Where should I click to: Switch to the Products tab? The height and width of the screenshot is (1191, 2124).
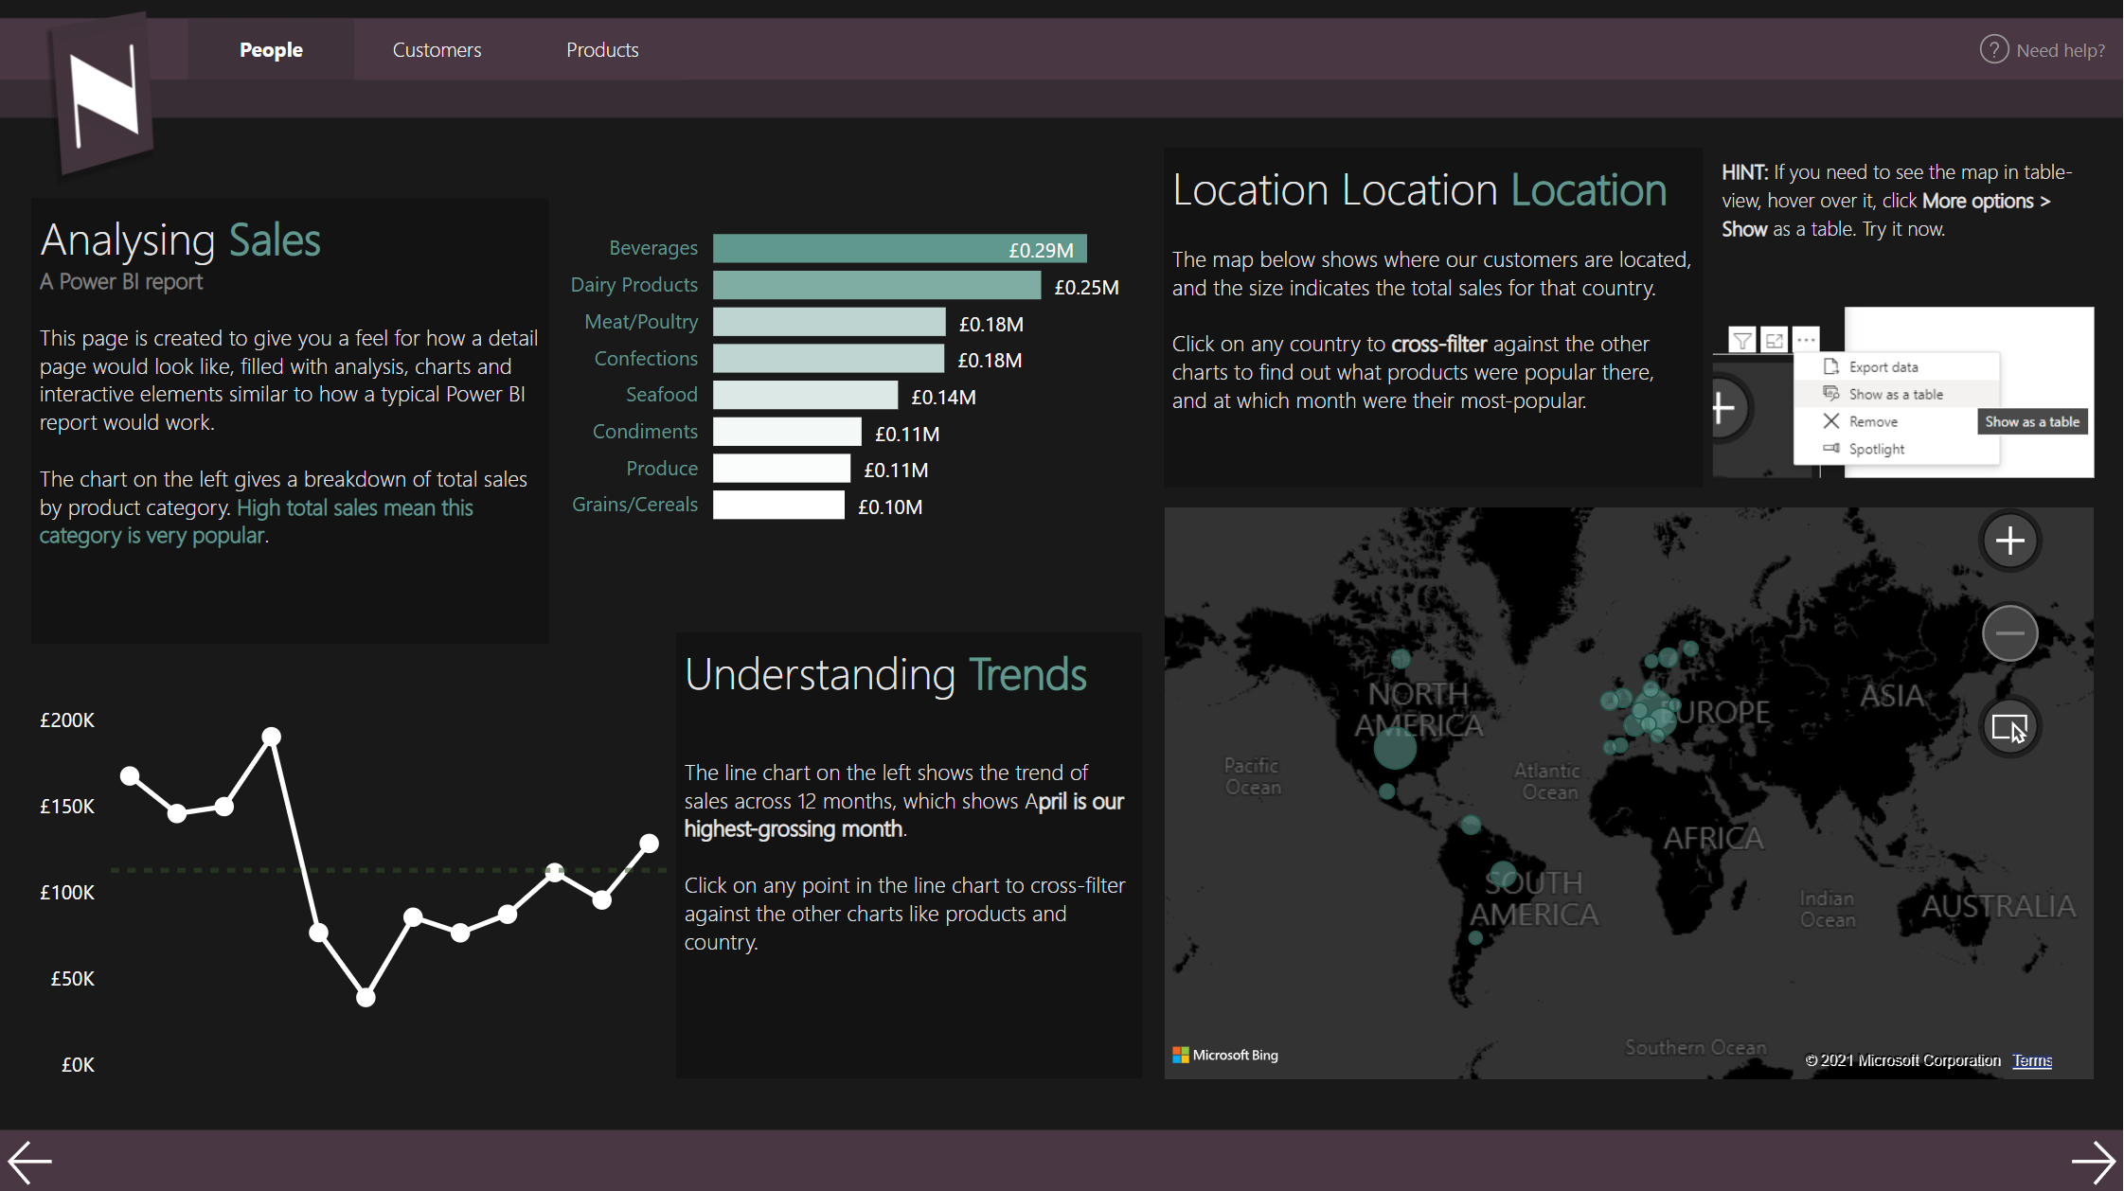coord(602,50)
